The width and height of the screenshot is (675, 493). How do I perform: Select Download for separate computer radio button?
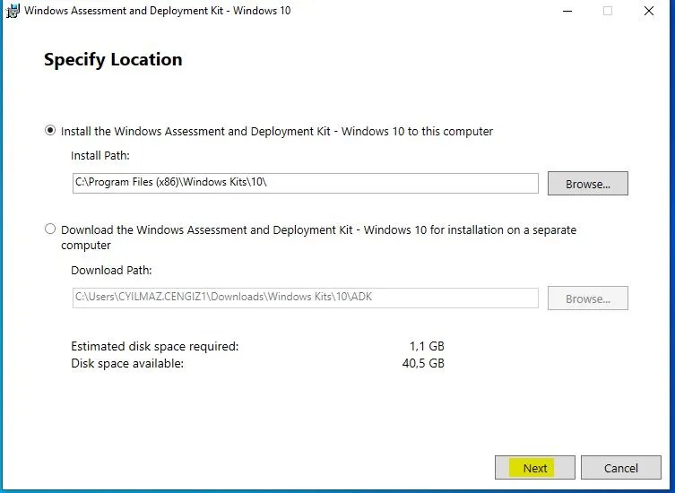pos(50,229)
